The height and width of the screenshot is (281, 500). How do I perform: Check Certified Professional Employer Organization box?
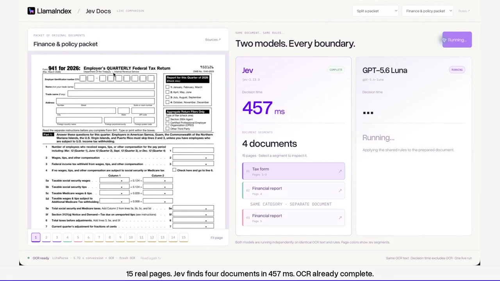tap(168, 124)
